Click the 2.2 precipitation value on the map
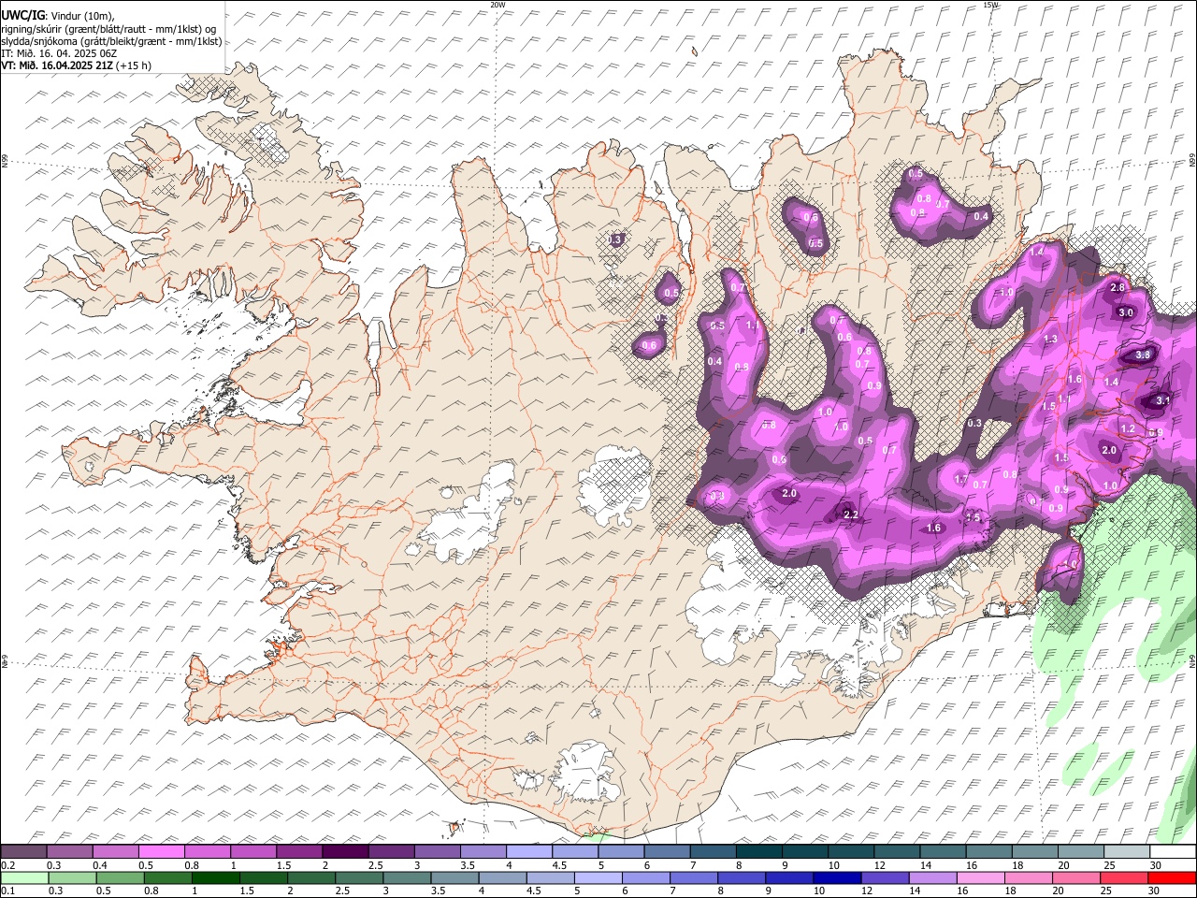Viewport: 1197px width, 898px height. pyautogui.click(x=851, y=515)
